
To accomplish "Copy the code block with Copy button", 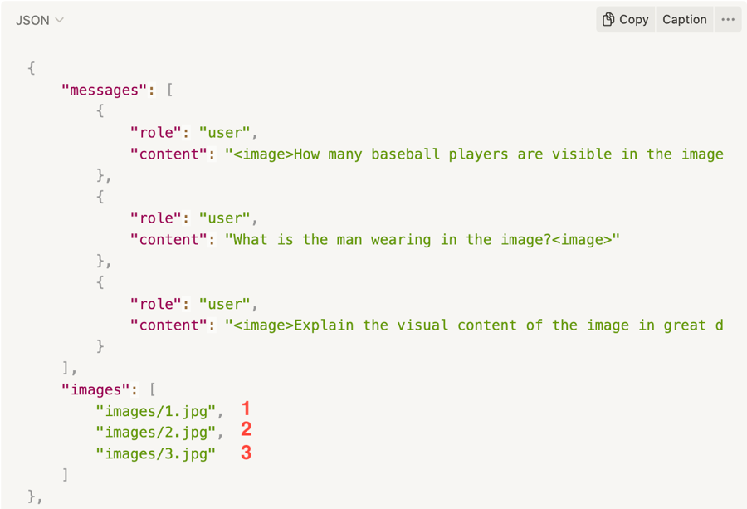I will click(x=625, y=19).
